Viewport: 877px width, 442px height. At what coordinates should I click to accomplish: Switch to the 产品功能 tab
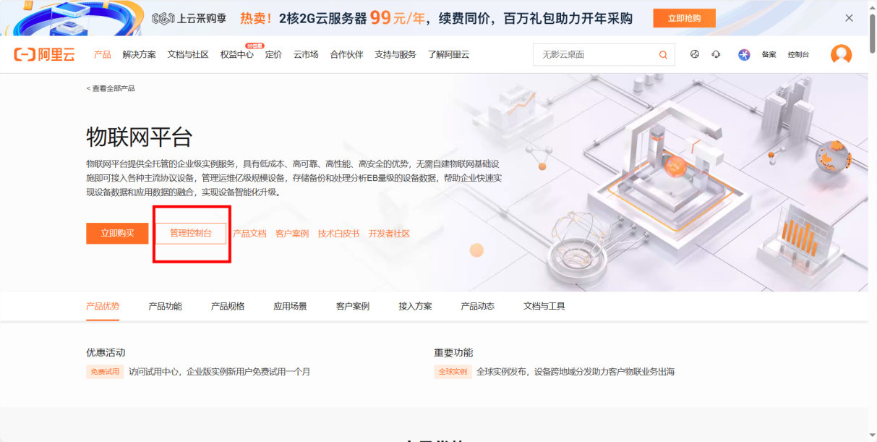(x=165, y=306)
